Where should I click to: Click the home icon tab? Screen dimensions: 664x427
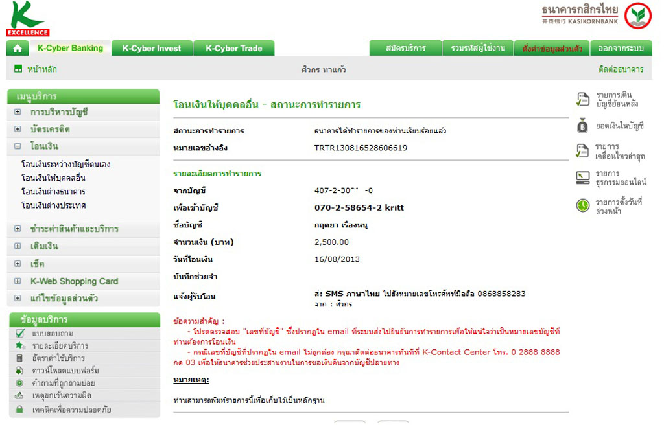[x=18, y=48]
